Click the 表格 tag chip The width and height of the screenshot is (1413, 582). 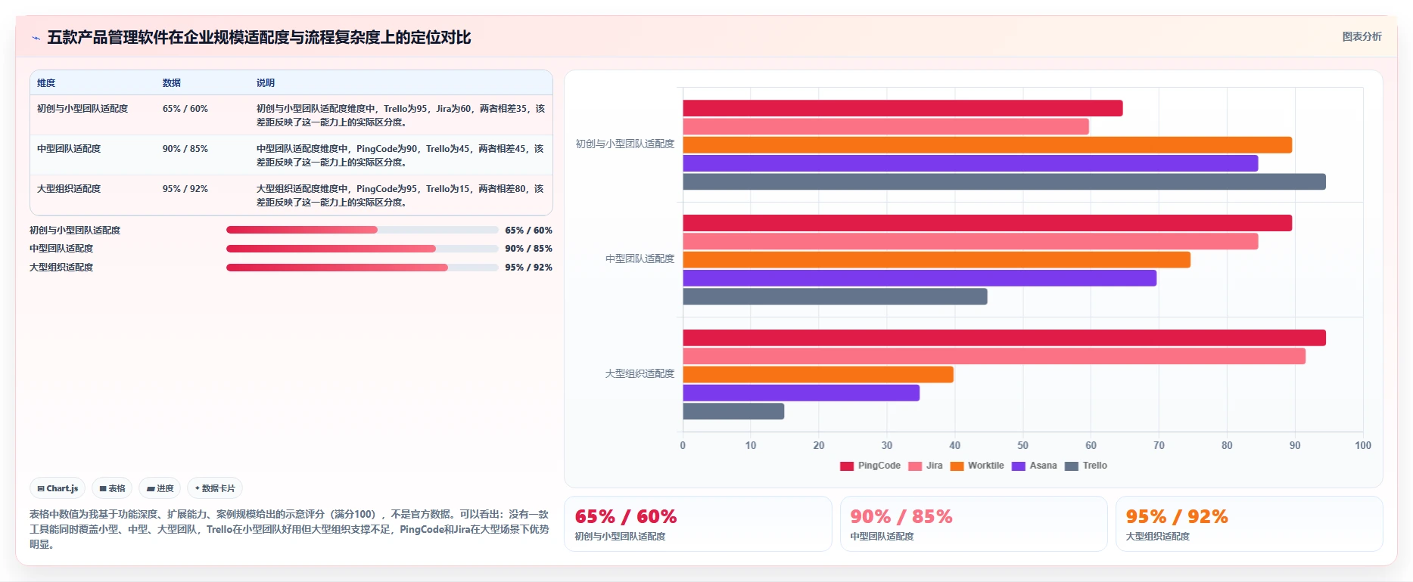click(112, 488)
